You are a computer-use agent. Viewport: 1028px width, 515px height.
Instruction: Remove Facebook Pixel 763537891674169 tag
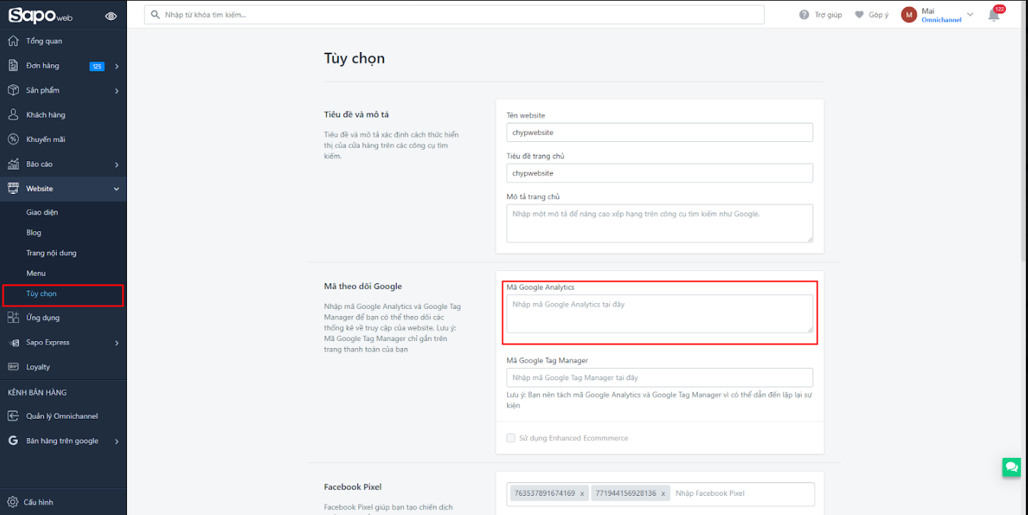[582, 494]
